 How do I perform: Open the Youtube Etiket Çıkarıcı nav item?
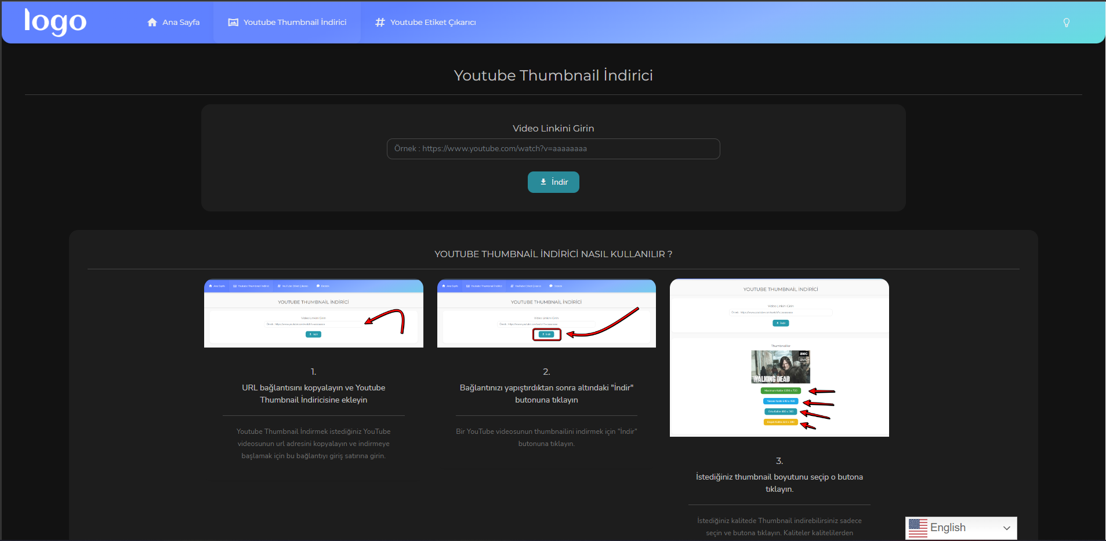point(426,23)
